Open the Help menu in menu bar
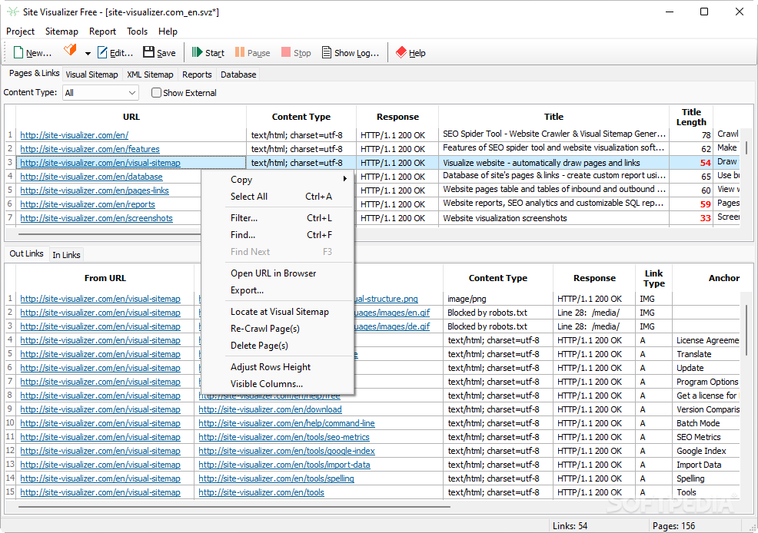 pyautogui.click(x=168, y=31)
